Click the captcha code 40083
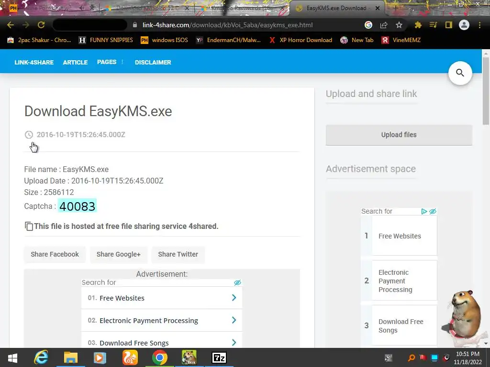 coord(77,206)
